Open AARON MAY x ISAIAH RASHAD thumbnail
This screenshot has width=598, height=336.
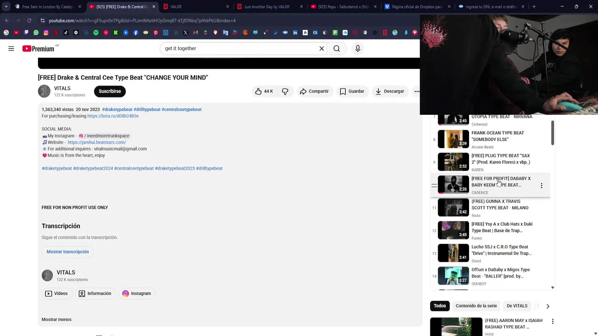pos(456,327)
